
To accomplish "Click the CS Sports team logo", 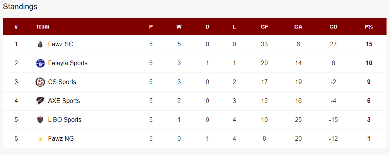I will pyautogui.click(x=40, y=82).
